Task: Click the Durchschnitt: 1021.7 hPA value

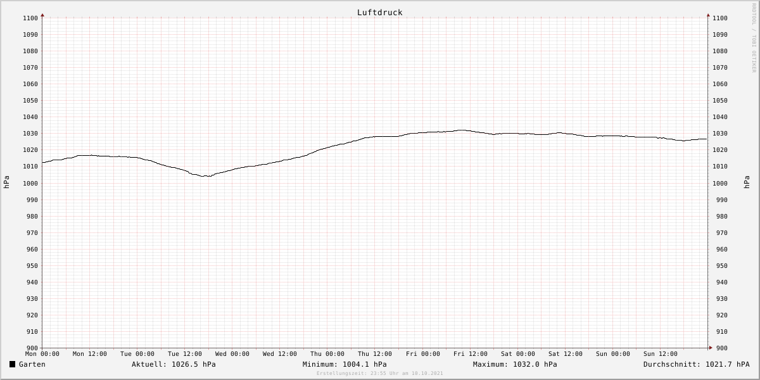Action: [x=696, y=364]
